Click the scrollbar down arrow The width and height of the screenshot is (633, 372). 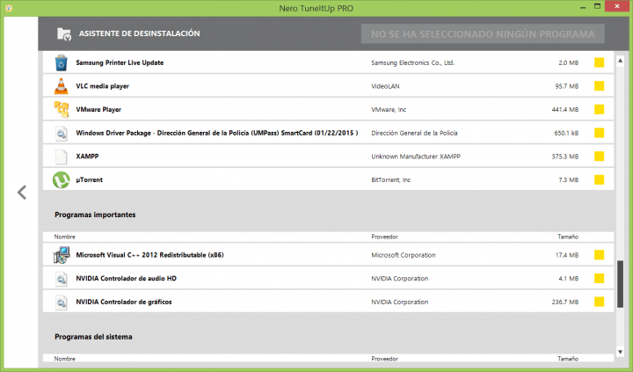[620, 352]
